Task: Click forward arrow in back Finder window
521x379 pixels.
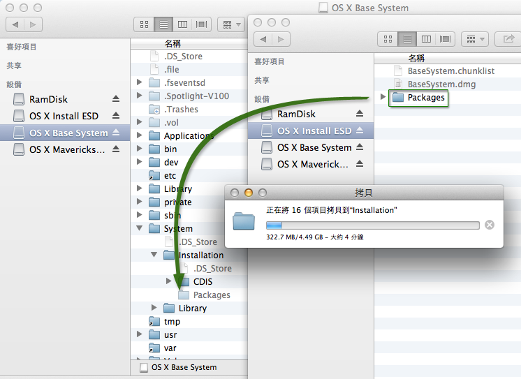Action: click(x=33, y=24)
